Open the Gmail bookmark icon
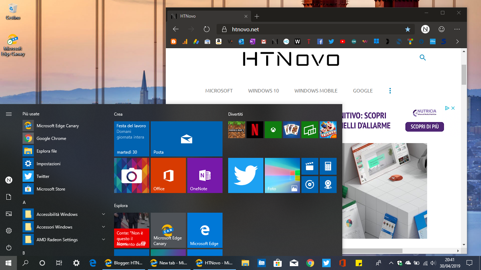 (x=263, y=41)
